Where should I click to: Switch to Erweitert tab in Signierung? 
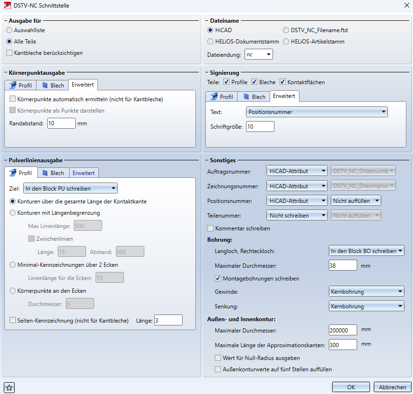[x=284, y=96]
